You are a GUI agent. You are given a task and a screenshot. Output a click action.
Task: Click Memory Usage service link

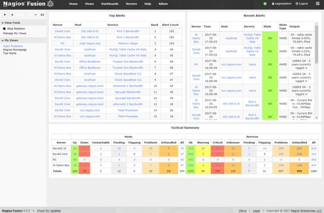[x=128, y=43]
